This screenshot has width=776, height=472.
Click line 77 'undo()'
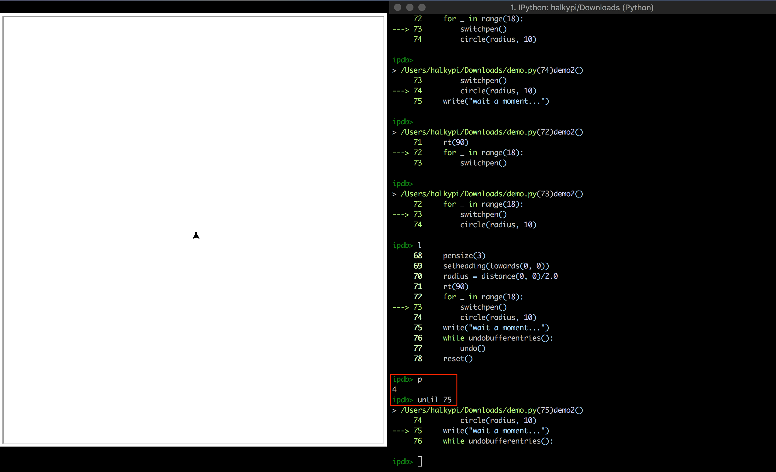(450, 348)
